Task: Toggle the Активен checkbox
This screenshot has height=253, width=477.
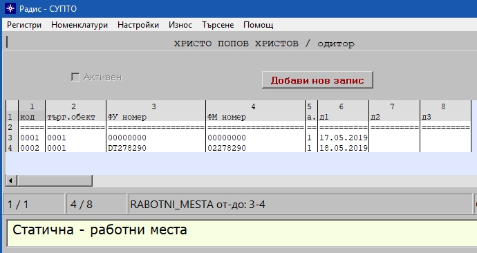Action: click(x=75, y=77)
